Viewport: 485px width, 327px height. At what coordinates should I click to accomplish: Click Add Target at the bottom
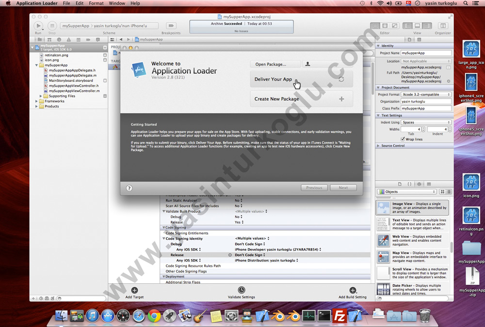click(134, 293)
